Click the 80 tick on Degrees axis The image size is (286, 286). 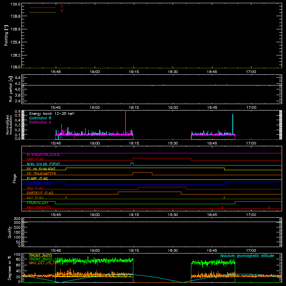[18, 259]
